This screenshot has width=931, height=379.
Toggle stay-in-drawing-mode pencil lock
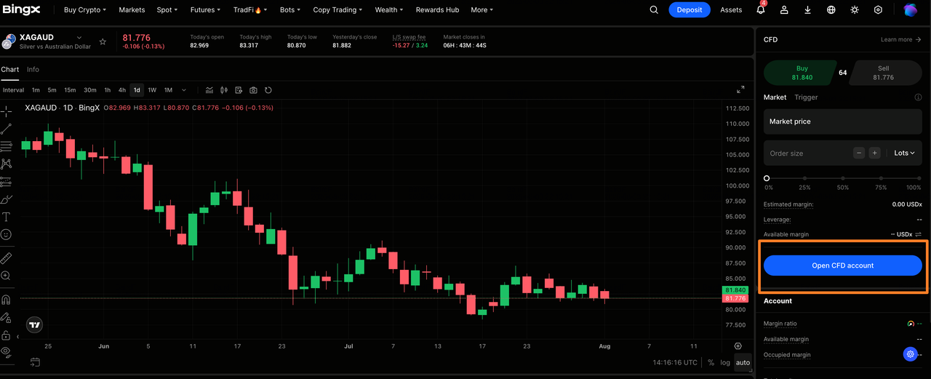pos(6,318)
